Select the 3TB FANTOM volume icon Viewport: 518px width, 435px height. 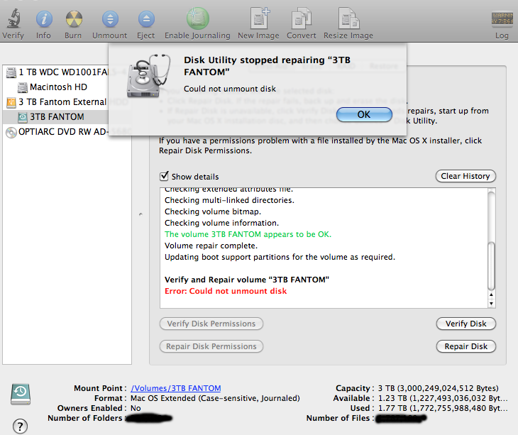click(x=23, y=117)
